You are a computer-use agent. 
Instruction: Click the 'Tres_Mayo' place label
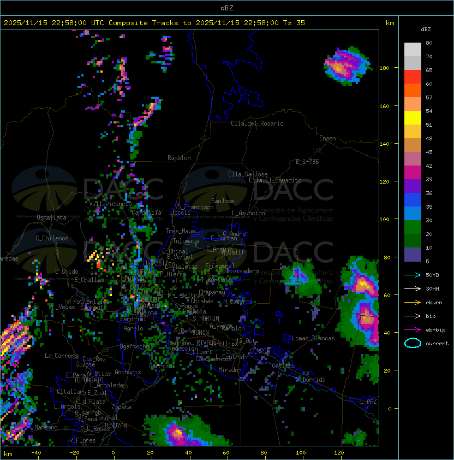(x=180, y=231)
